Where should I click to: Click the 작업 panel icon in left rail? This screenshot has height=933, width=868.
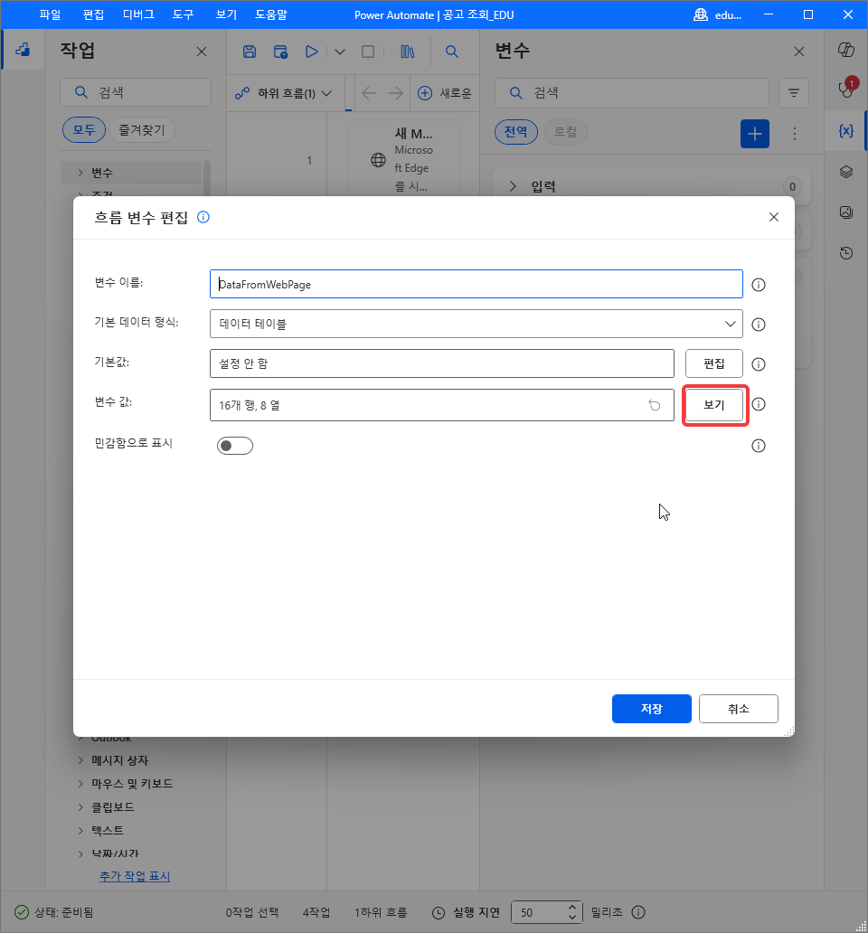click(x=23, y=50)
